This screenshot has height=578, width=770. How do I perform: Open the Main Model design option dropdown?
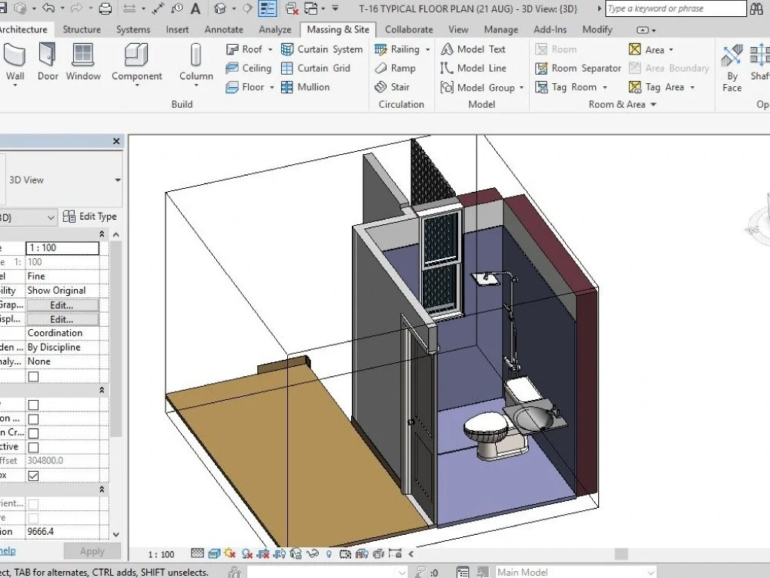click(x=651, y=572)
